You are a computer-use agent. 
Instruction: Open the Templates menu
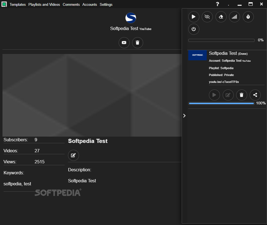[18, 4]
